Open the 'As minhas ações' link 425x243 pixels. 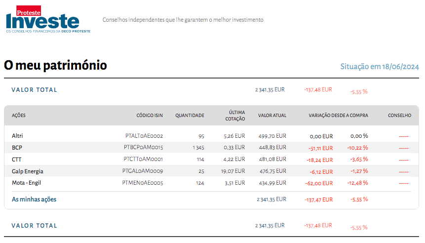coord(34,200)
